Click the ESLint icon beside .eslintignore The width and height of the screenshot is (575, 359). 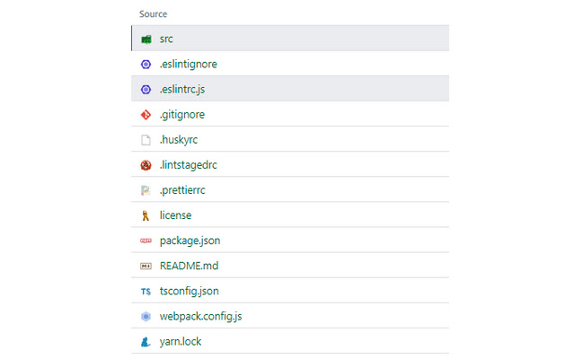146,65
